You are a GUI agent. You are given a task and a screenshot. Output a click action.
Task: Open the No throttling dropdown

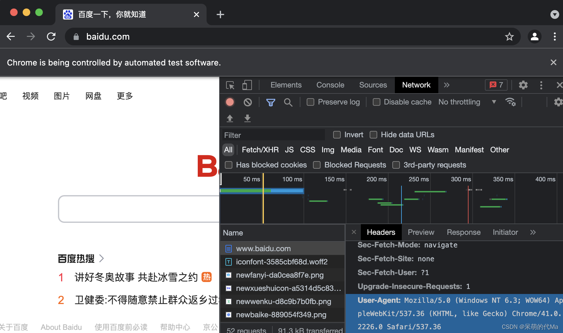(x=467, y=102)
